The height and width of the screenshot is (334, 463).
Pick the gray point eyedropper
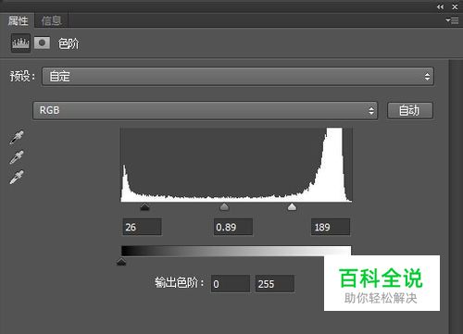[x=17, y=157]
